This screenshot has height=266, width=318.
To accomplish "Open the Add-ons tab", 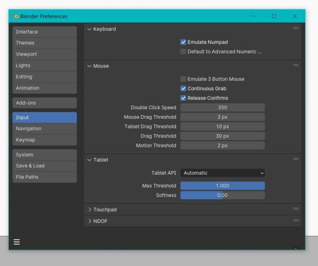I will (45, 103).
